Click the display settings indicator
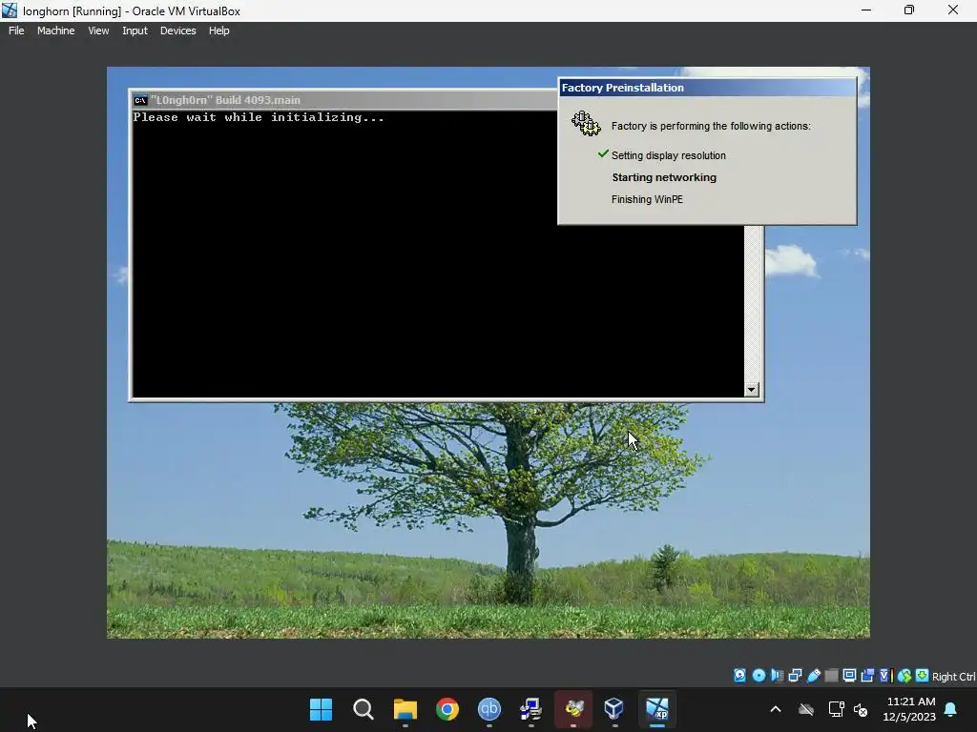The image size is (977, 732). (x=849, y=676)
